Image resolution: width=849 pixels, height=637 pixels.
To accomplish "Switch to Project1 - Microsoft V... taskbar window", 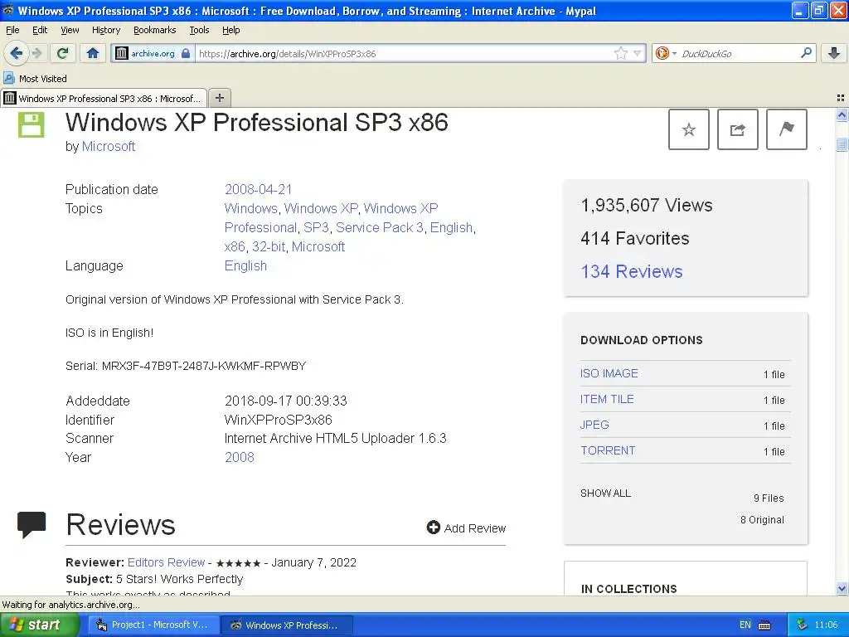I will tap(153, 625).
